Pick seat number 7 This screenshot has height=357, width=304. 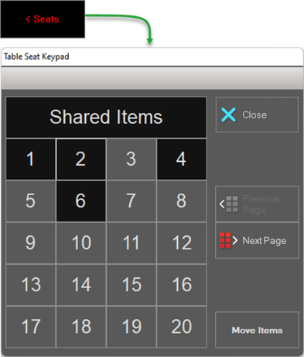(x=131, y=201)
